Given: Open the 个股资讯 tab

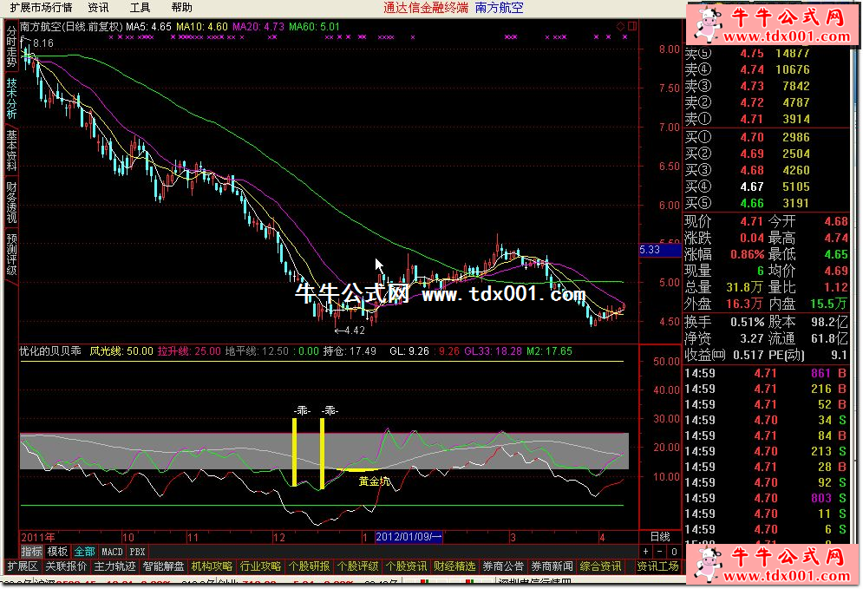Looking at the screenshot, I should click(406, 566).
